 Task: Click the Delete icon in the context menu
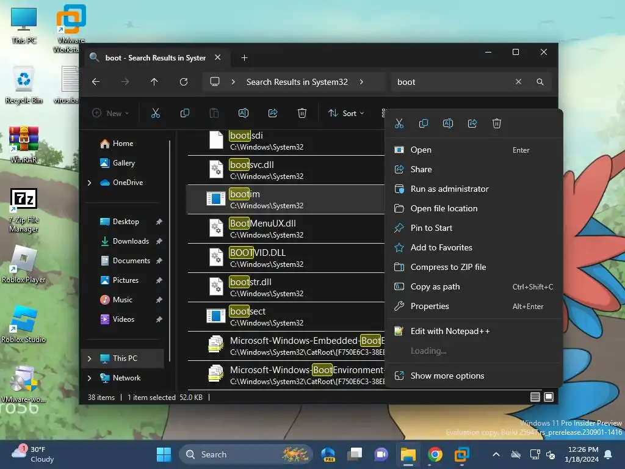tap(497, 123)
